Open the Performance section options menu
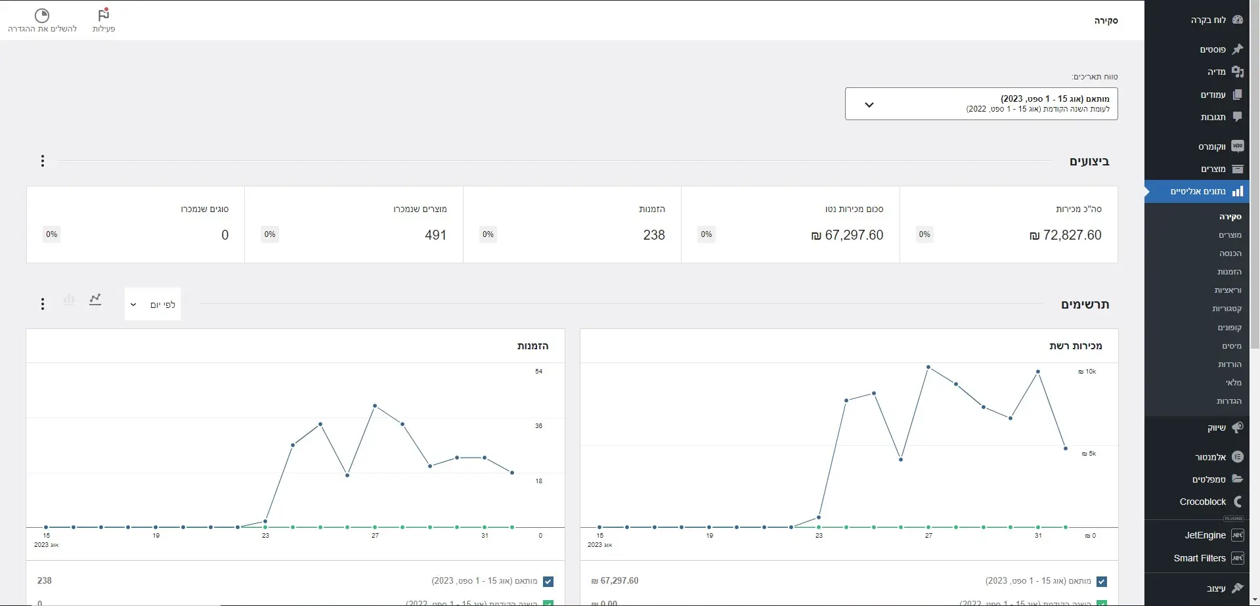The image size is (1260, 606). coord(43,161)
